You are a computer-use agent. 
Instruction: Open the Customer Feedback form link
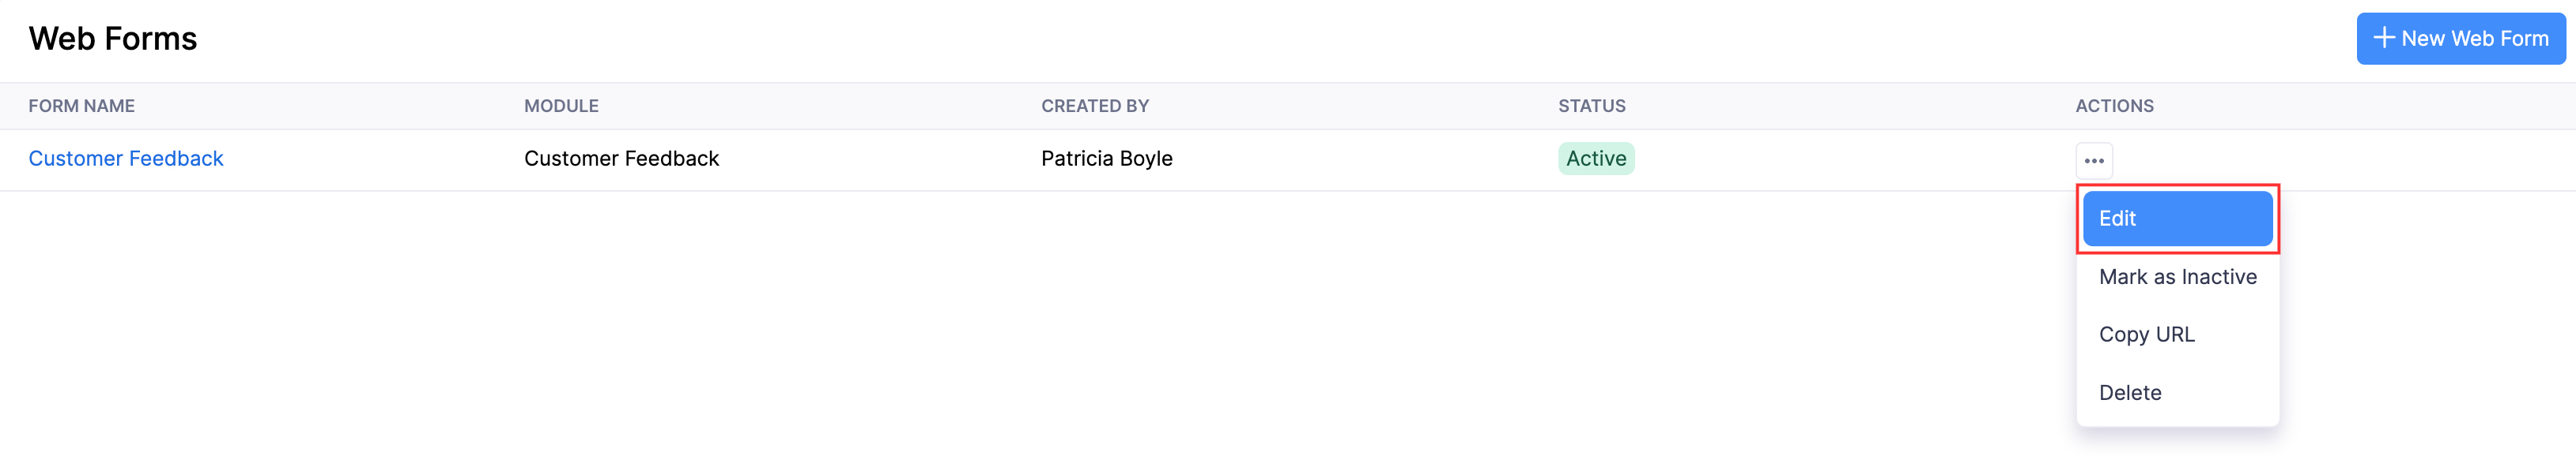point(125,158)
